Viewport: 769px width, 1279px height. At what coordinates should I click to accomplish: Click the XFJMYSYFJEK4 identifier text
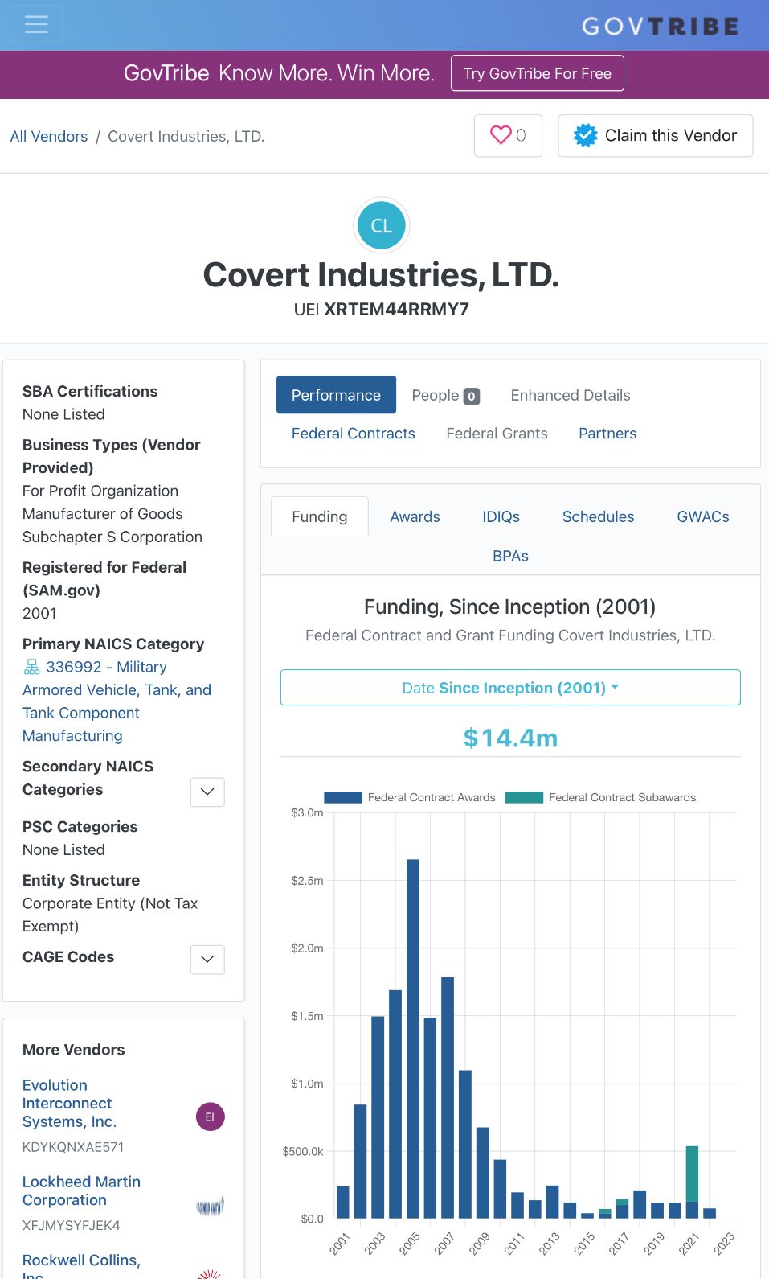(x=72, y=1225)
